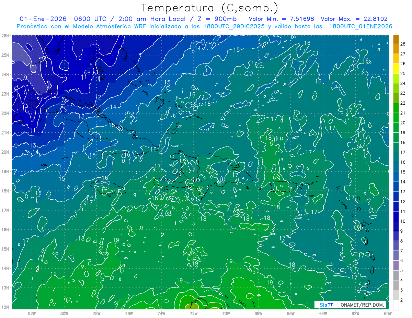Image resolution: width=412 pixels, height=318 pixels.
Task: Click the 64W longitude axis label
Action: point(323,313)
